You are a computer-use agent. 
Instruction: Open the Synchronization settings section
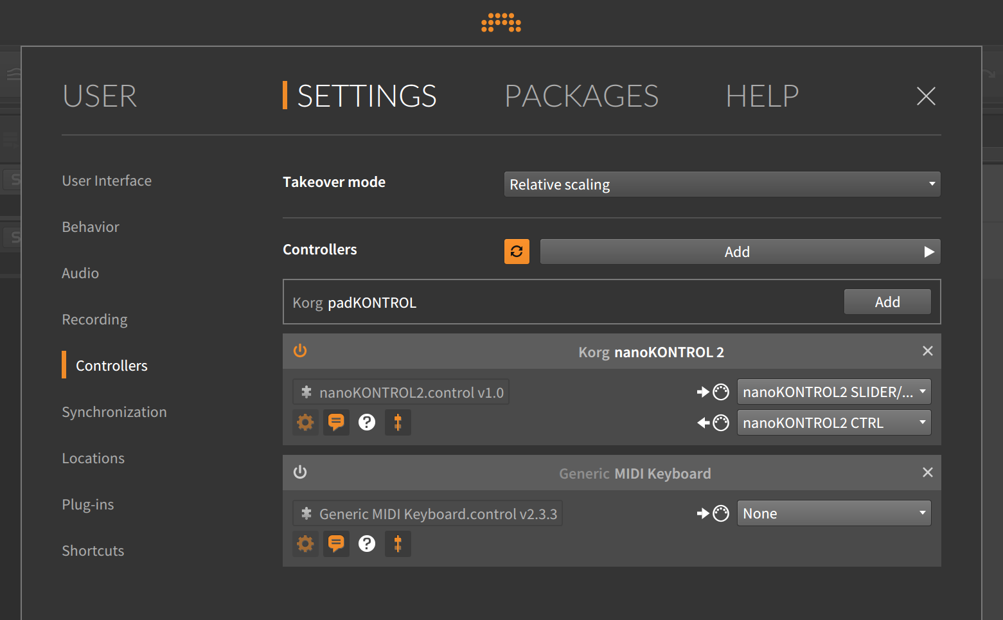[114, 412]
